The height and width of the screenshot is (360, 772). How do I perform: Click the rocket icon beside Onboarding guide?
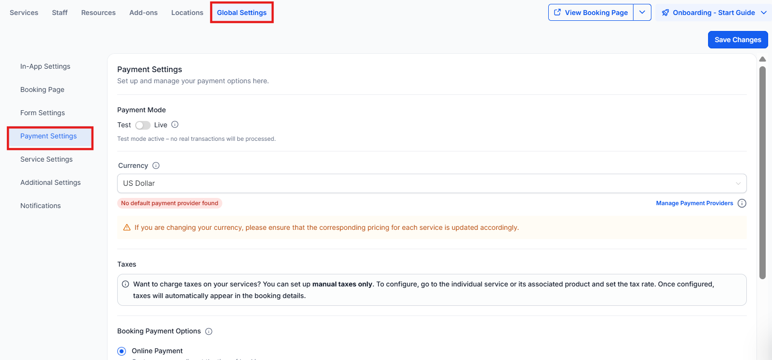665,13
